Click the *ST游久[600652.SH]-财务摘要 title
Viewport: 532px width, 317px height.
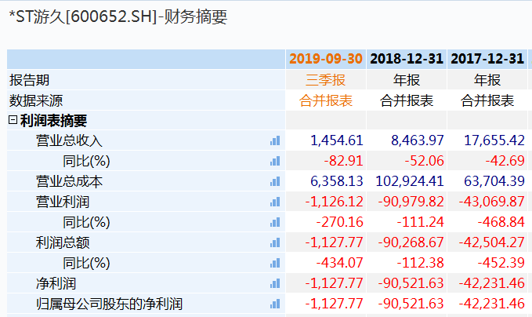coord(118,16)
